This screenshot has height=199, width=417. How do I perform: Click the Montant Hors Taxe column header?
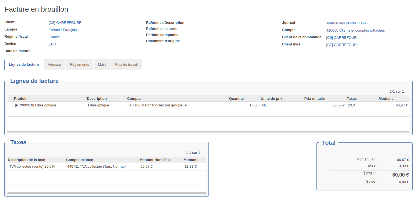coord(155,160)
